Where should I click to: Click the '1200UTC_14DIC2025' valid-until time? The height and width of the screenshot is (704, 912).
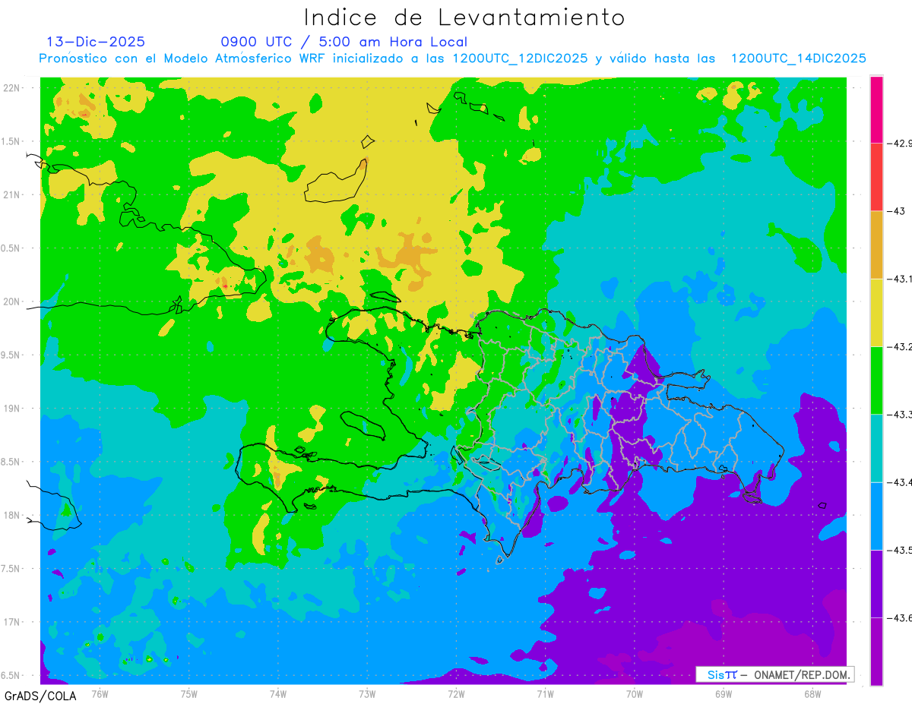click(x=799, y=58)
